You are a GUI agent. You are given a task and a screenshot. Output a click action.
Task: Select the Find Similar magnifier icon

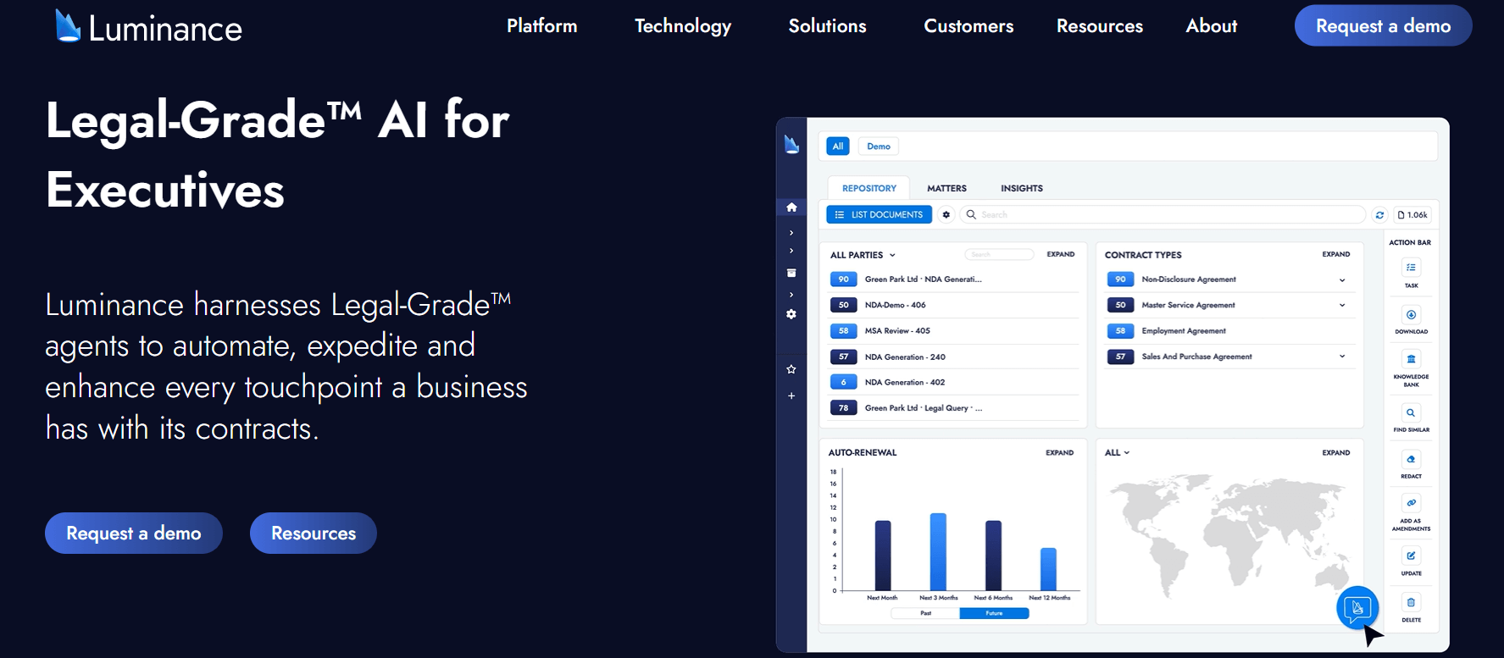1411,413
